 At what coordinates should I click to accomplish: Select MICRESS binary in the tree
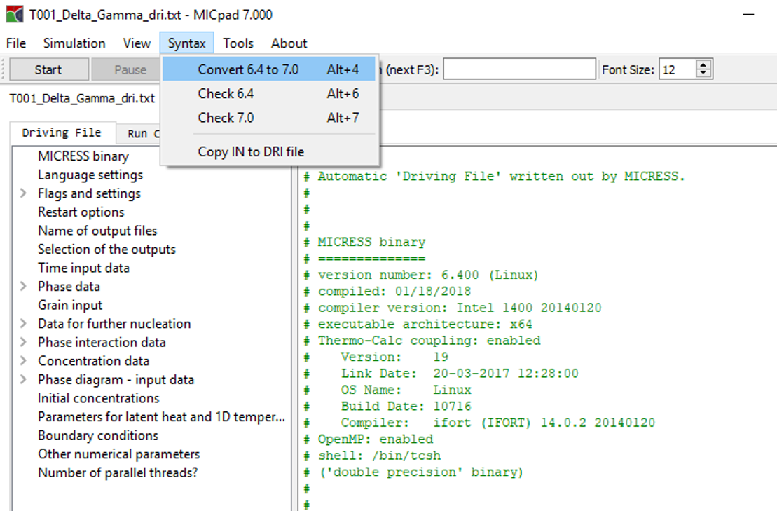tap(83, 156)
